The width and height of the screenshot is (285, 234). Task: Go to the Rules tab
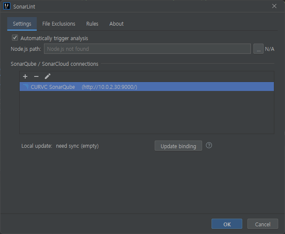click(92, 24)
